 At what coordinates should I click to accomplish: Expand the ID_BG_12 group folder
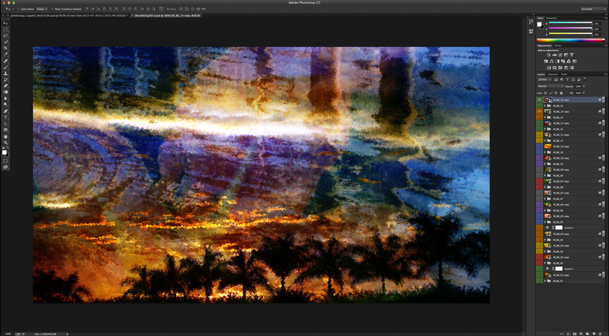pyautogui.click(x=545, y=129)
